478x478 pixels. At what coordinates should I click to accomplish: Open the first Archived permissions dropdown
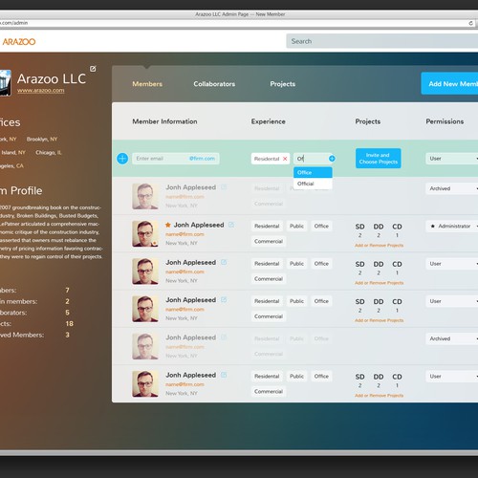452,188
